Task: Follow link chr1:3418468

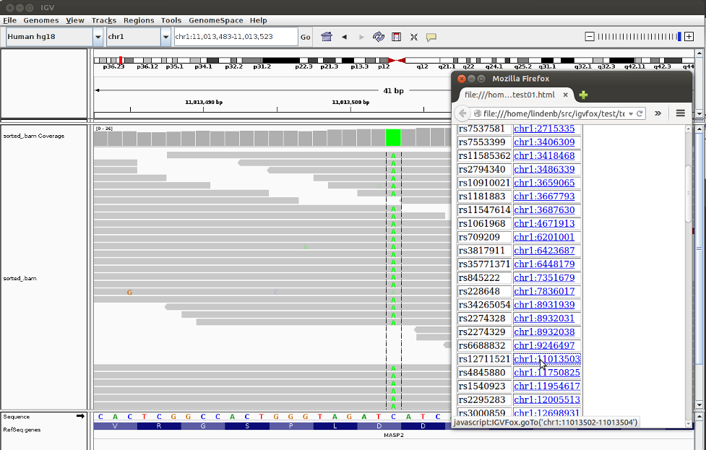Action: pos(544,156)
